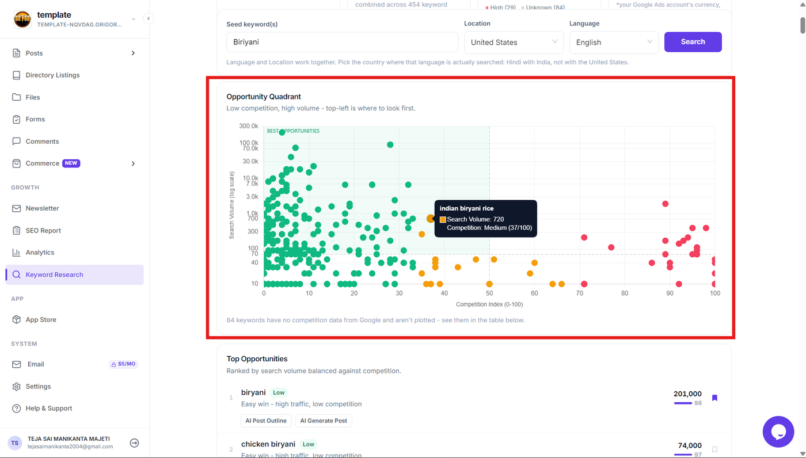Collapse the sidebar with arrow icon
The image size is (806, 458).
point(149,18)
